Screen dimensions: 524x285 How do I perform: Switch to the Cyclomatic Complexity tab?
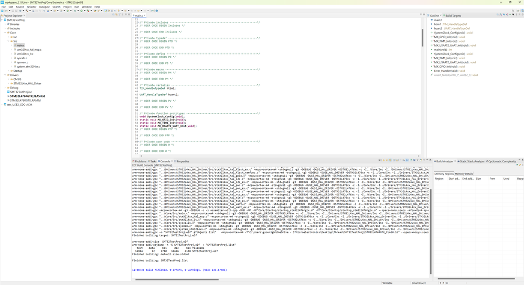[502, 161]
